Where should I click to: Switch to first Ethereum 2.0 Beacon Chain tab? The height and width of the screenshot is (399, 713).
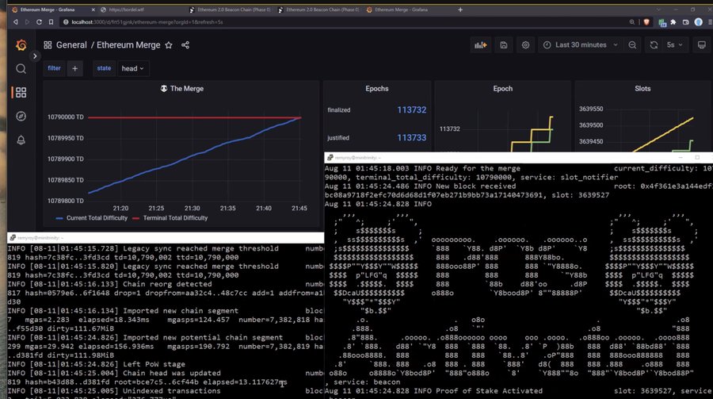click(230, 10)
